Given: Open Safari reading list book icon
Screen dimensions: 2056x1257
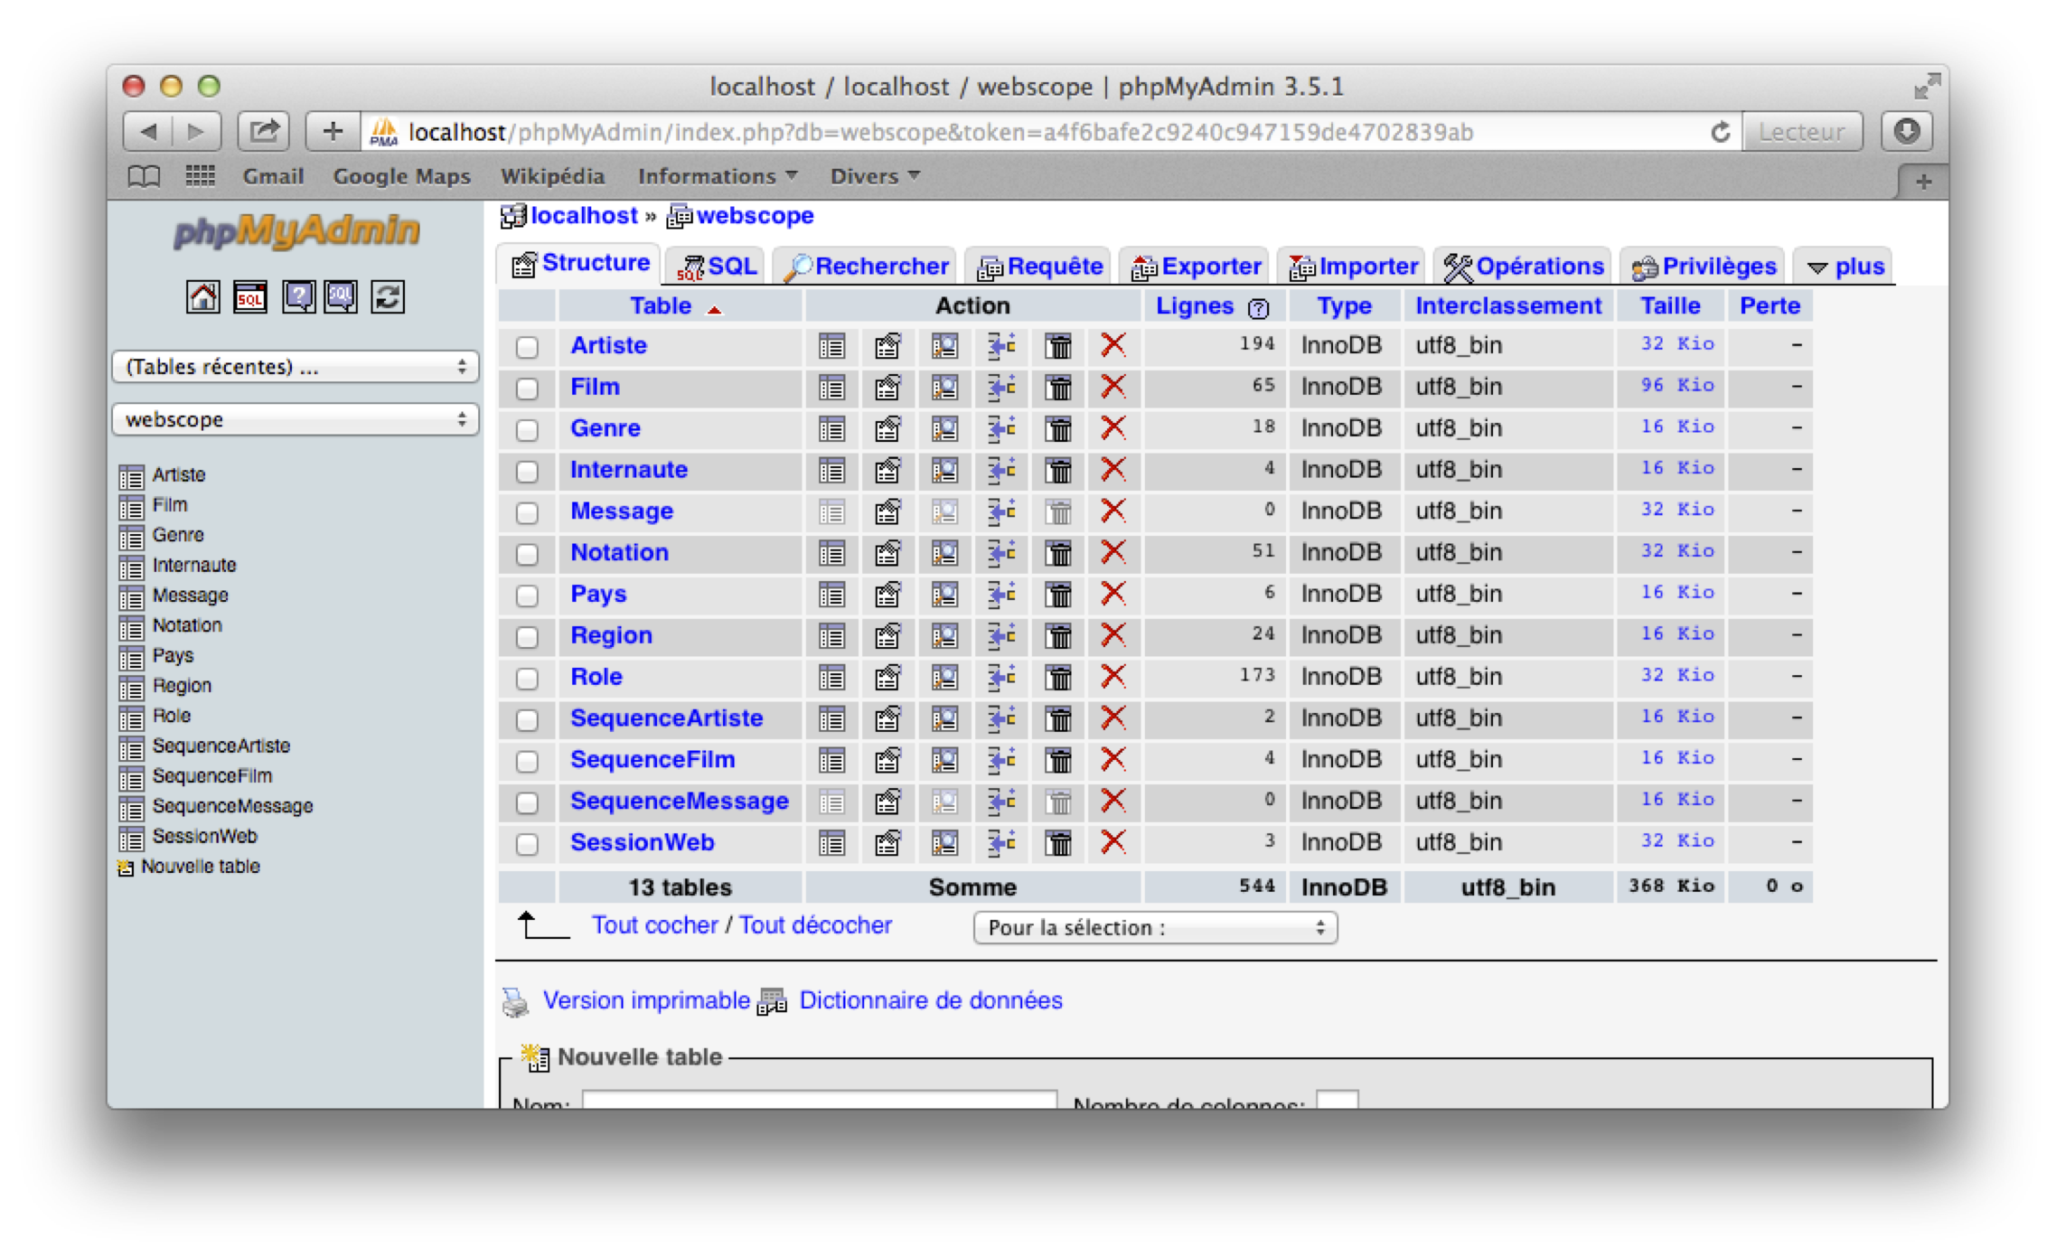Looking at the screenshot, I should [144, 176].
